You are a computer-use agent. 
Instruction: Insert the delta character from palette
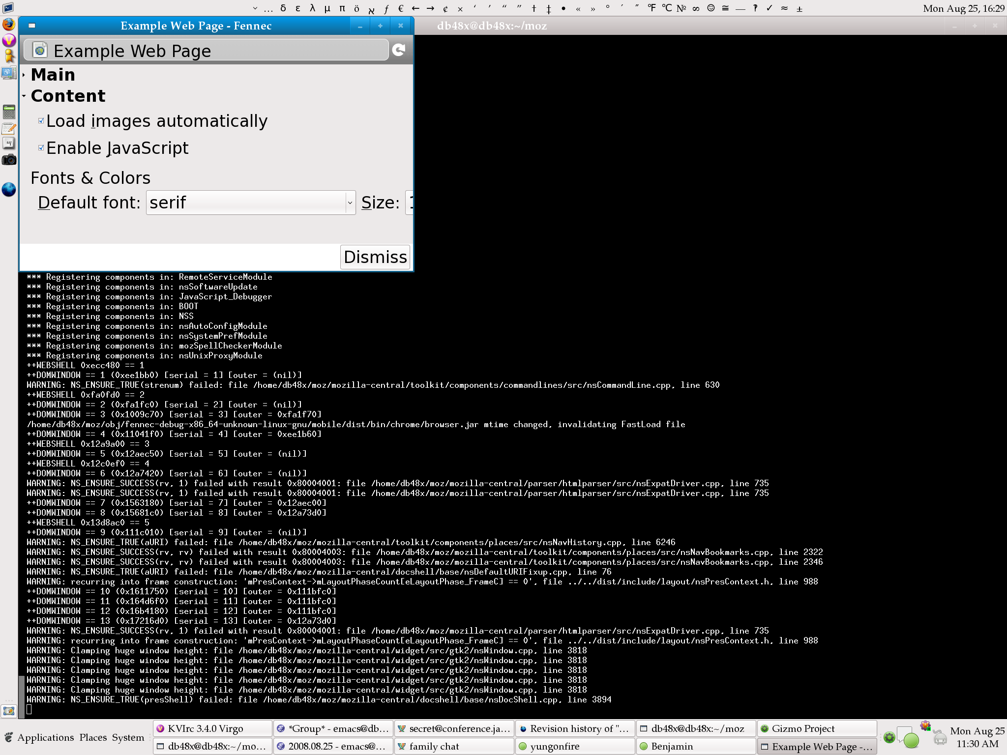tap(283, 8)
